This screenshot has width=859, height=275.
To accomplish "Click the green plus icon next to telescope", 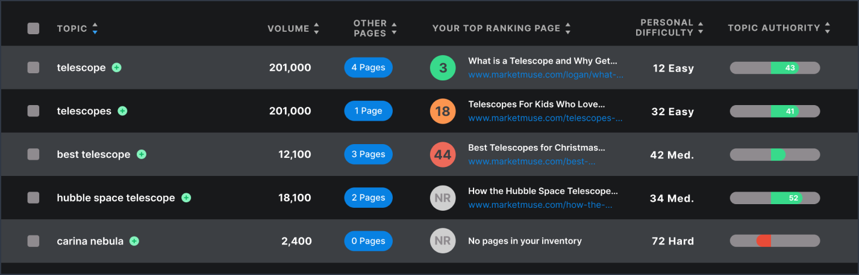I will [117, 68].
